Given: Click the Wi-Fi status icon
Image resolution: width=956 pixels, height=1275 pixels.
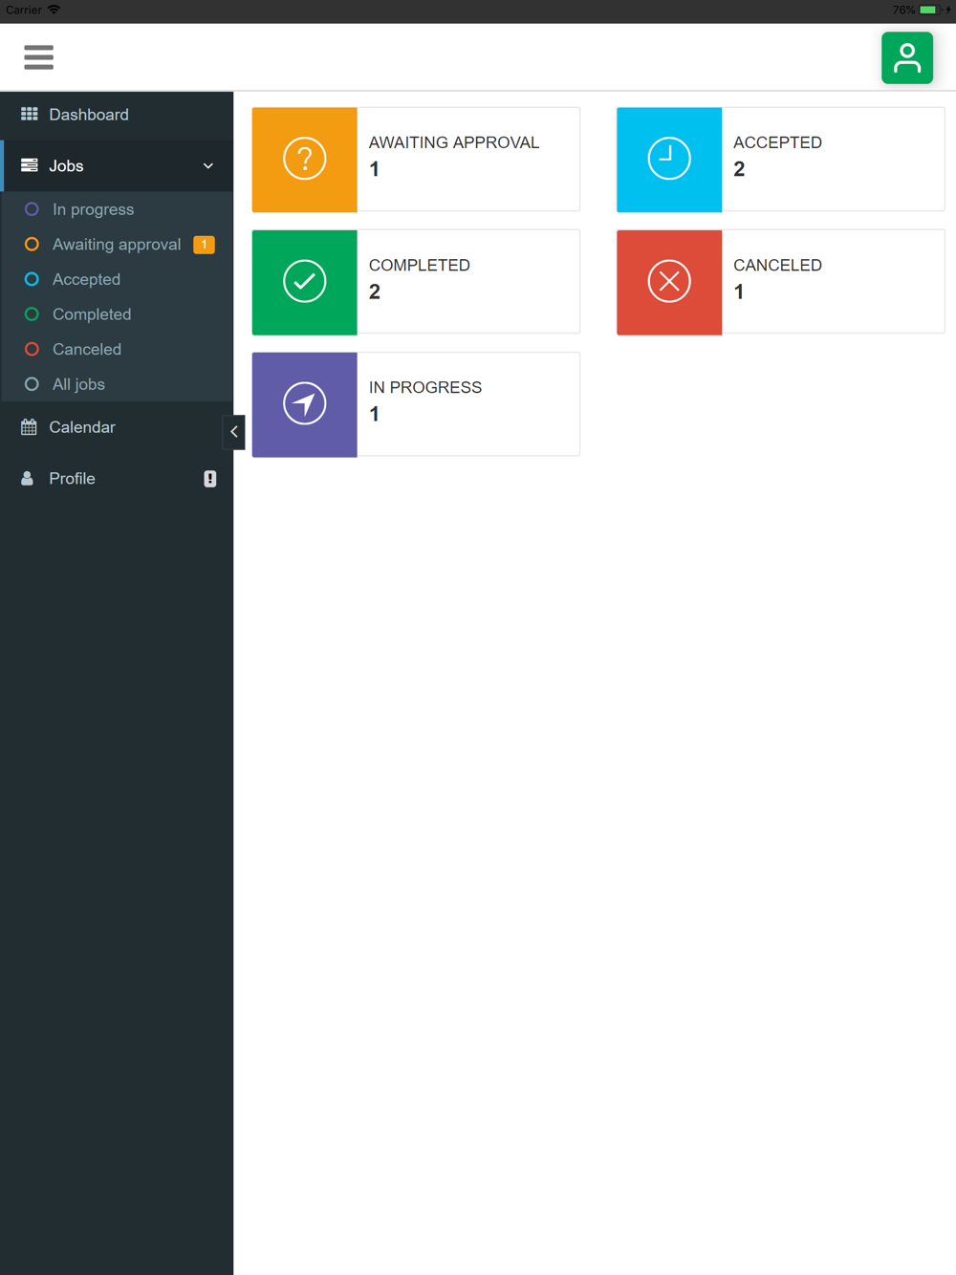Looking at the screenshot, I should coord(54,10).
